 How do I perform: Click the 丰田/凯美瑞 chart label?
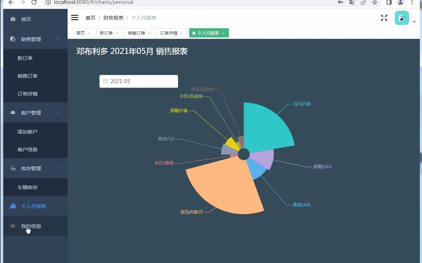[191, 96]
